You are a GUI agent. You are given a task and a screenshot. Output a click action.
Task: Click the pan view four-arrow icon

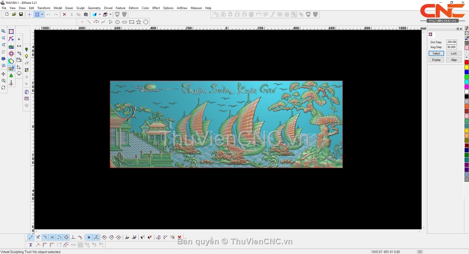click(4, 74)
